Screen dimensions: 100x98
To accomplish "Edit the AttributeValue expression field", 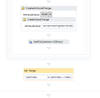I will tap(58, 26).
